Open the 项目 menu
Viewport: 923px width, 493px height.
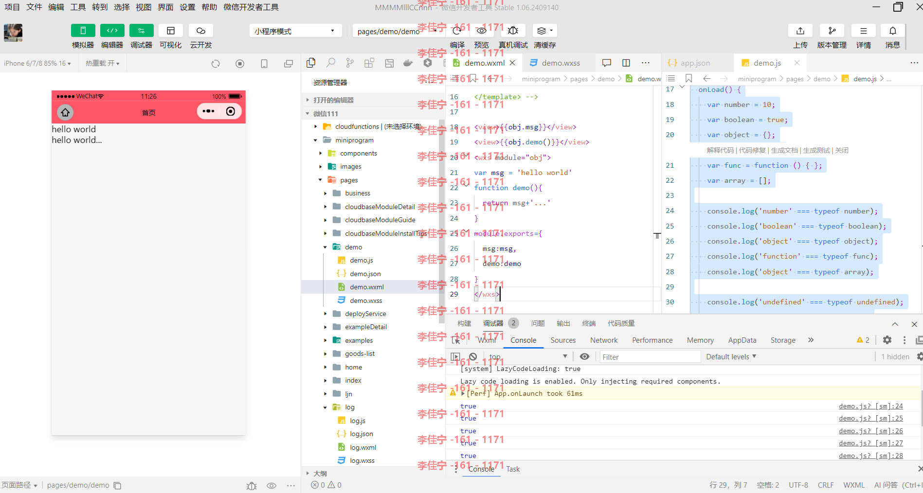pyautogui.click(x=12, y=7)
